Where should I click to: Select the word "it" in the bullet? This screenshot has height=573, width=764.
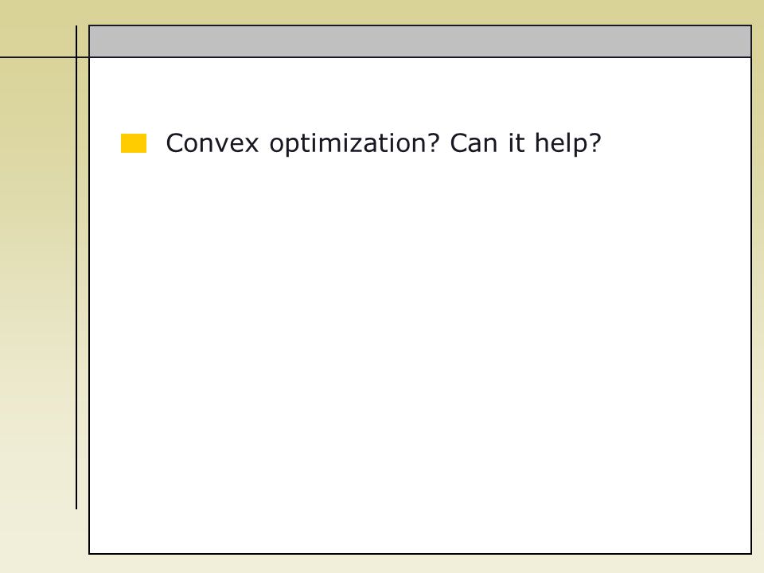[516, 143]
